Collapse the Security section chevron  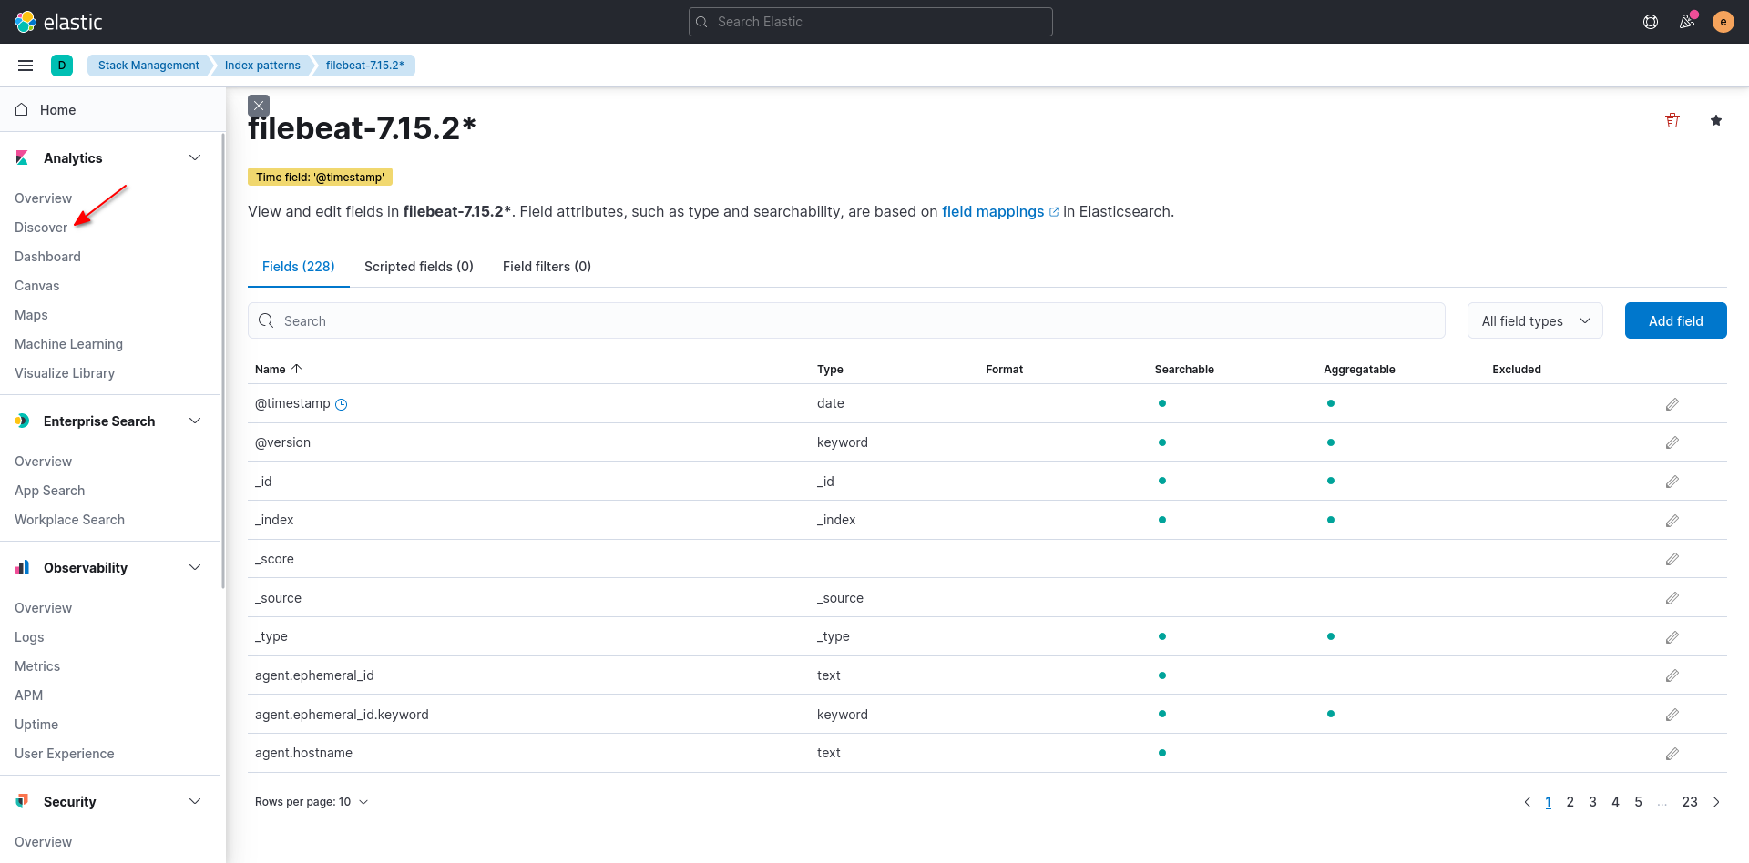(195, 801)
